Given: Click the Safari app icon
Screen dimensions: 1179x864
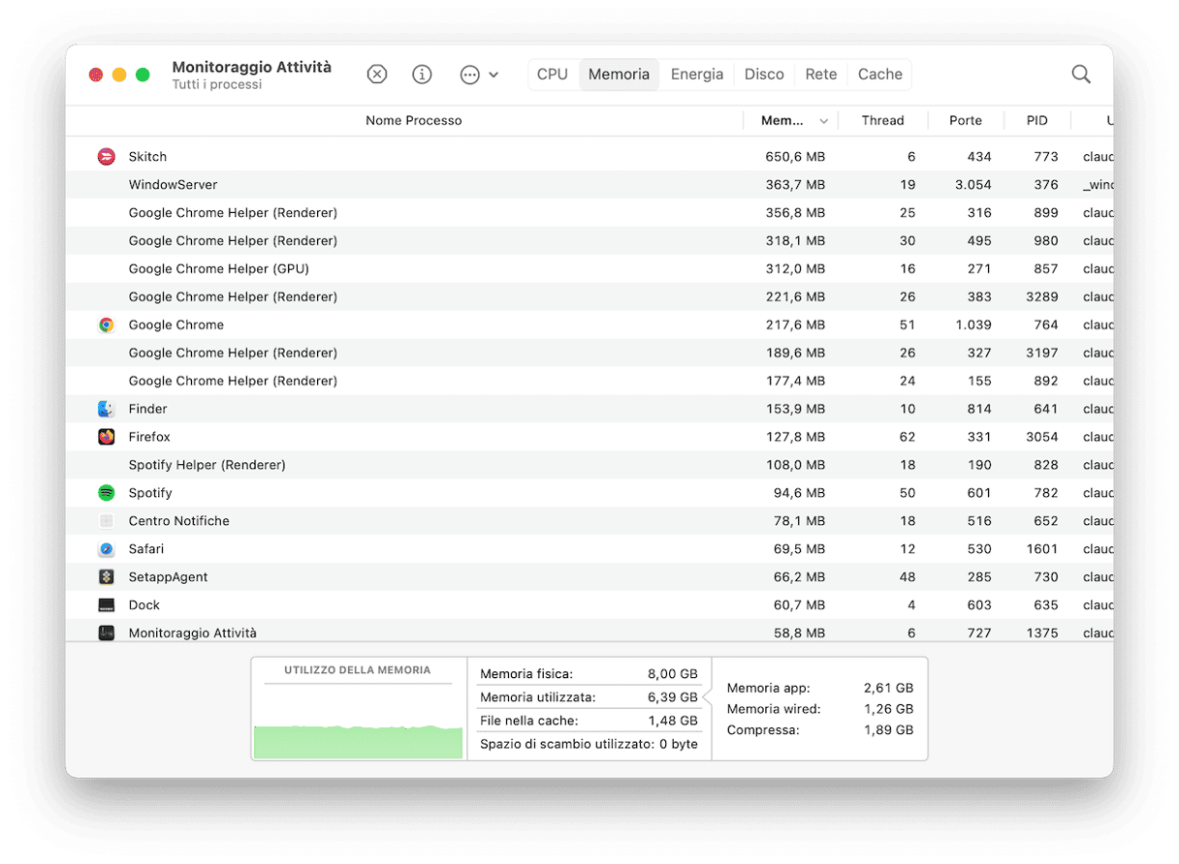Looking at the screenshot, I should (107, 550).
